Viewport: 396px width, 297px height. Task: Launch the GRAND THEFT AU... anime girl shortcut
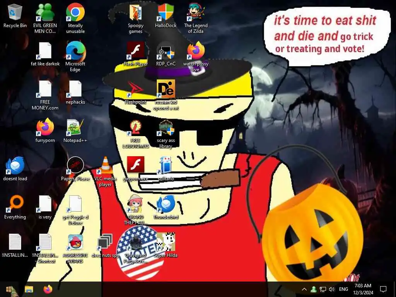136,210
